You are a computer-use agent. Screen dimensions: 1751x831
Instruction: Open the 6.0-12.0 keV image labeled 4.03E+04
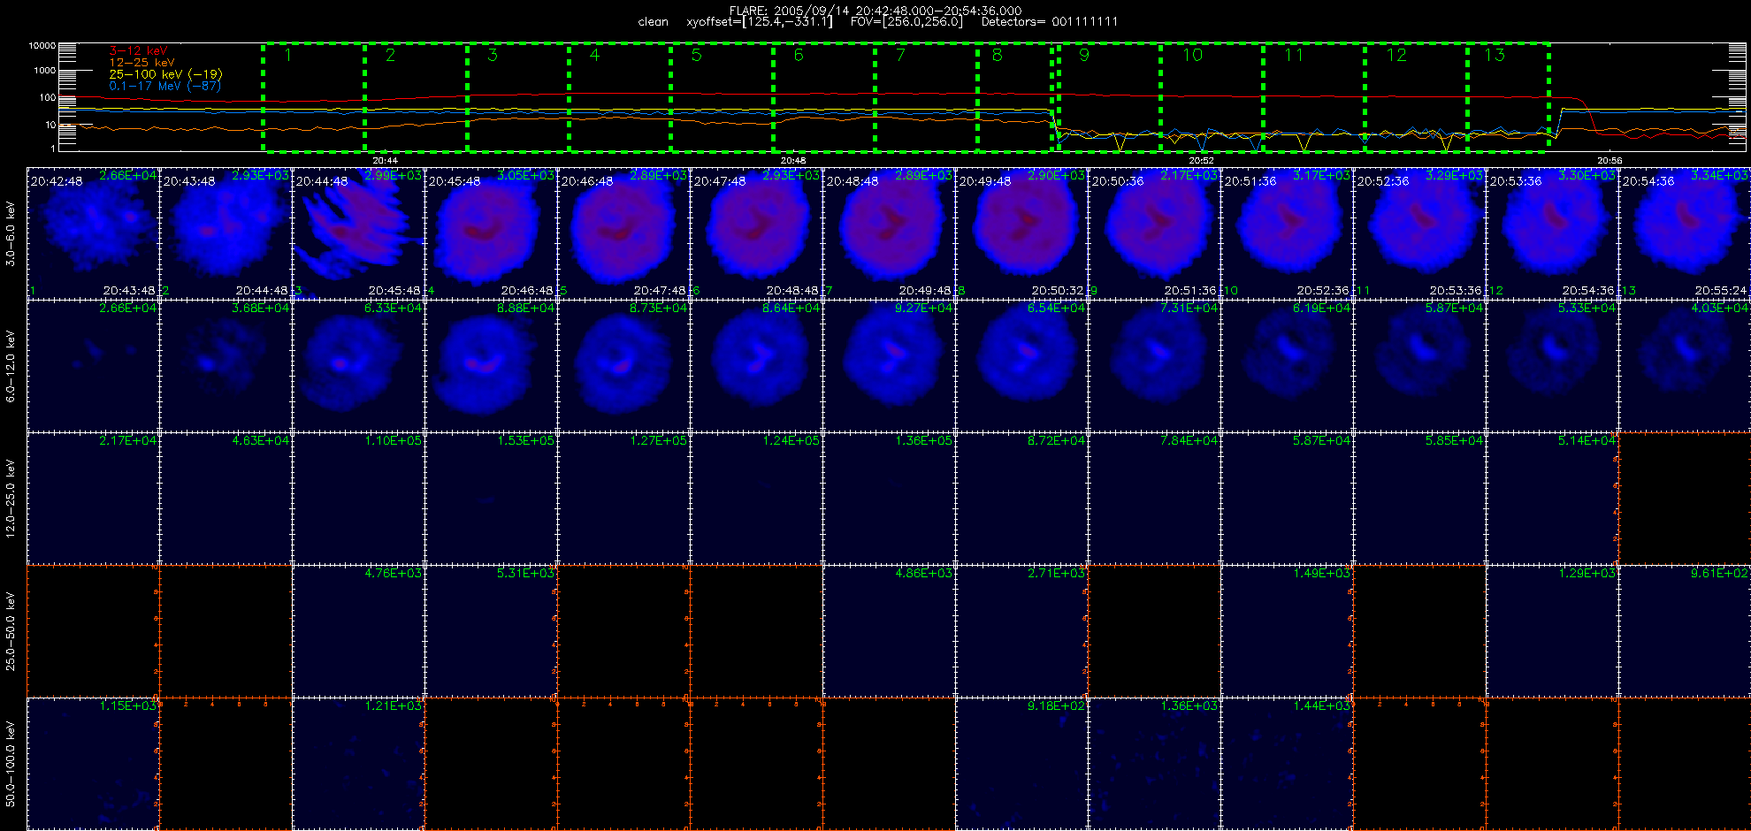pos(1685,366)
